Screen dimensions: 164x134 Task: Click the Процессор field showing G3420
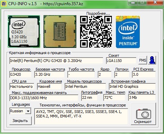[x=20, y=74]
